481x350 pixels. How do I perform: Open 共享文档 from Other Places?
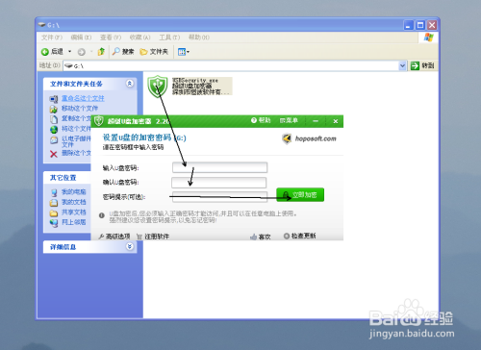click(73, 212)
